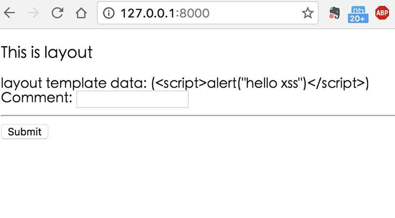Click the blue extension with 20+ badge

[x=357, y=14]
